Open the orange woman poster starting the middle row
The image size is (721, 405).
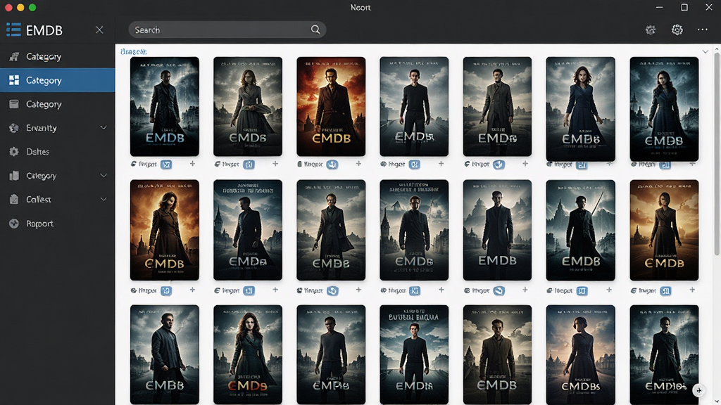(165, 230)
